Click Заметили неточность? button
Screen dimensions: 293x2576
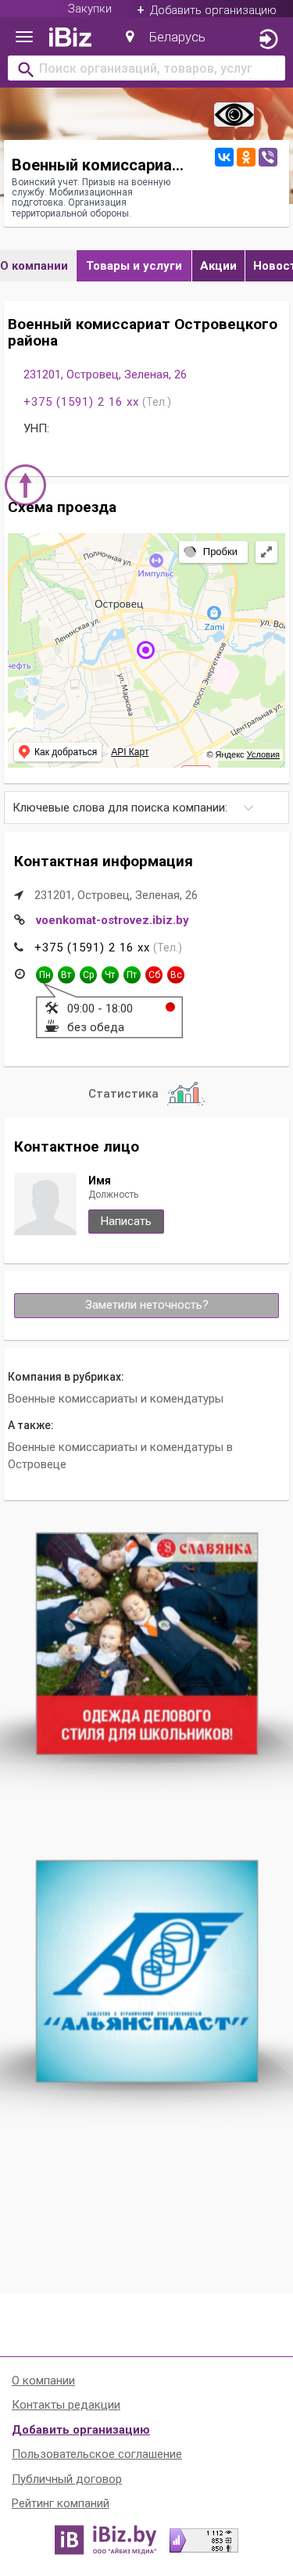pyautogui.click(x=146, y=1305)
